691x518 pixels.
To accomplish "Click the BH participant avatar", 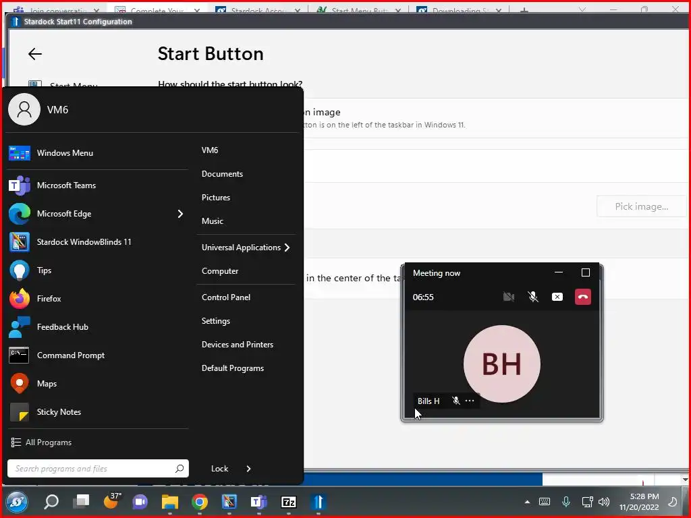I will [x=501, y=364].
